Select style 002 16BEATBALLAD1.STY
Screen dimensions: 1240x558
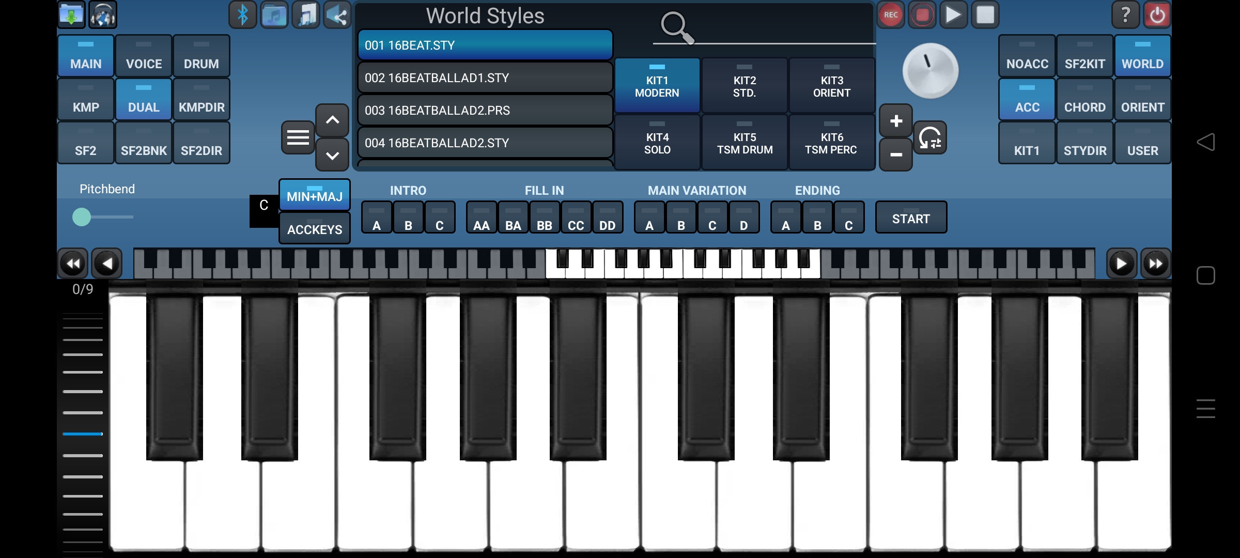(x=485, y=78)
